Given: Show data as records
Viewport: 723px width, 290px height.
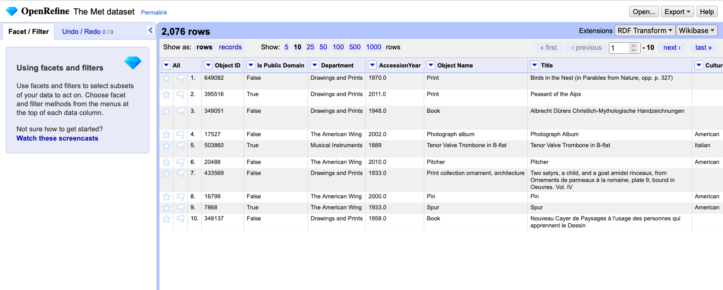Looking at the screenshot, I should click(x=230, y=47).
